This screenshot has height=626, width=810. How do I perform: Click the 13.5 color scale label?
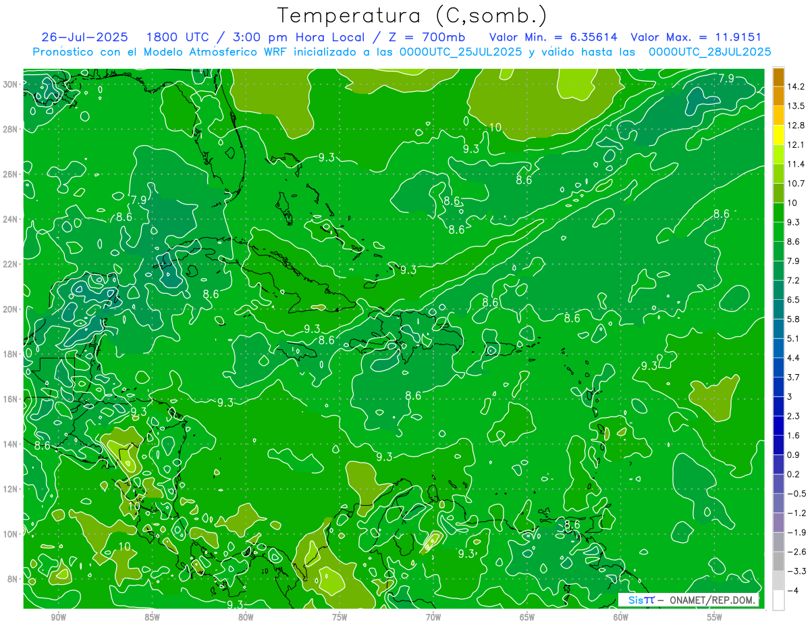796,106
